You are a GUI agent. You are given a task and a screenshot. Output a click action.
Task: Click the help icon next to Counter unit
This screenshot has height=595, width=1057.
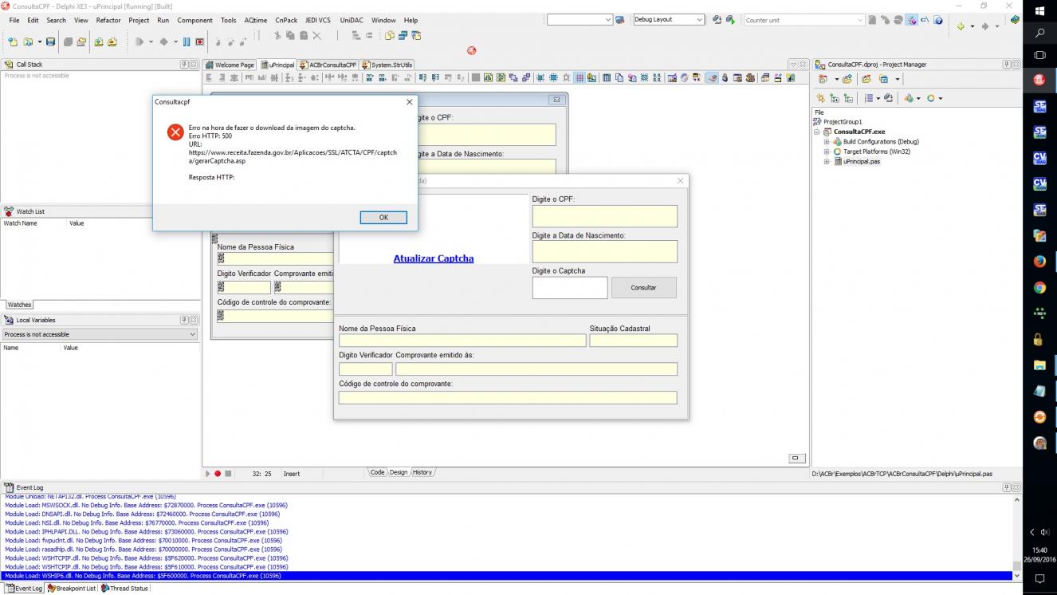click(938, 20)
